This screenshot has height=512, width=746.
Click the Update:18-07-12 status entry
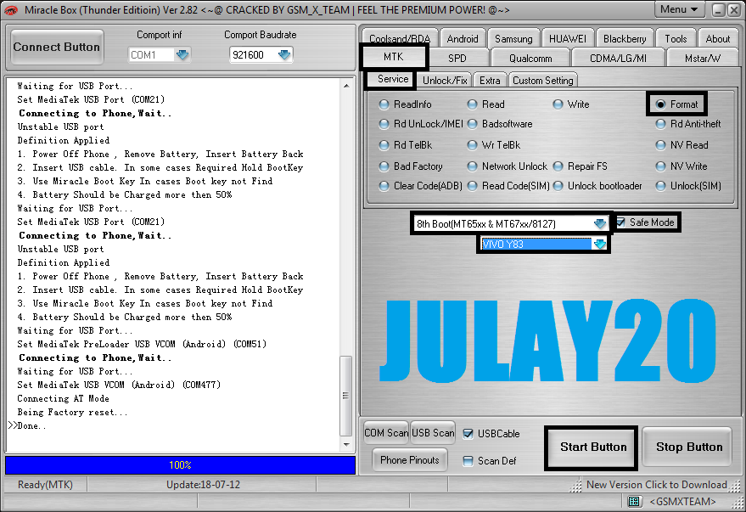tap(203, 485)
